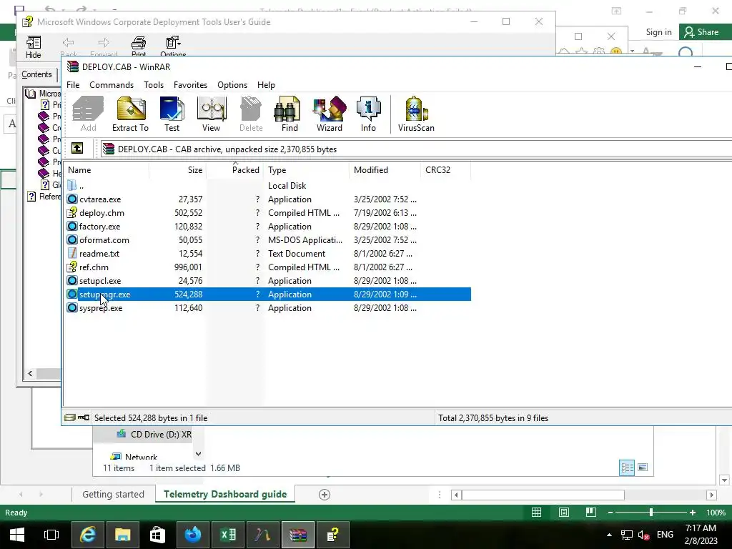Add a new Excel sheet
Viewport: 732px width, 549px height.
[x=325, y=495]
